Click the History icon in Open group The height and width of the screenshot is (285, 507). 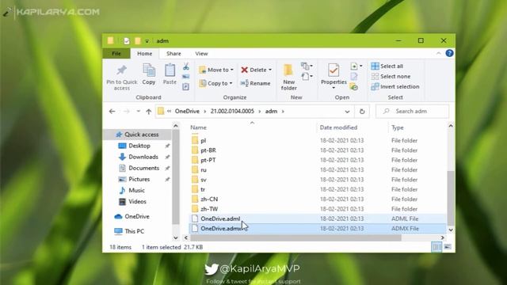click(354, 86)
